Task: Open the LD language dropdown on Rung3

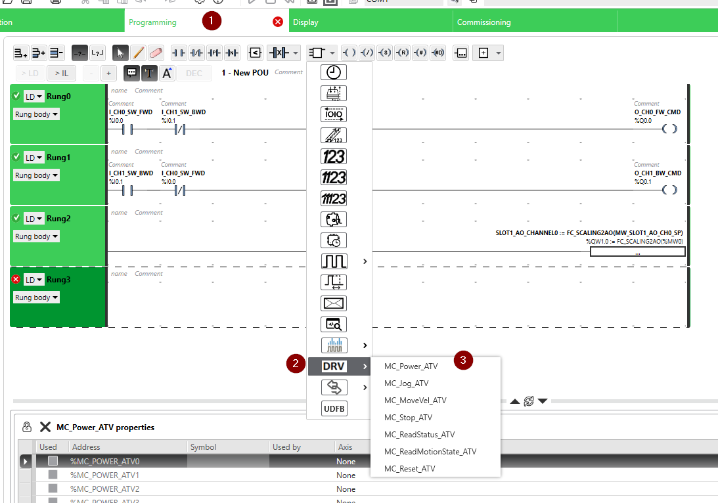Action: click(34, 280)
